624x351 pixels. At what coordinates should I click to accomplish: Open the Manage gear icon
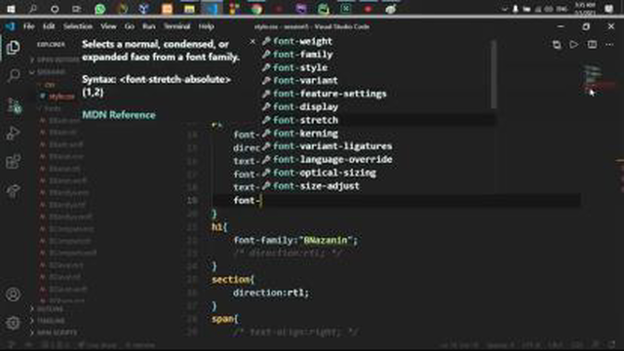(13, 323)
